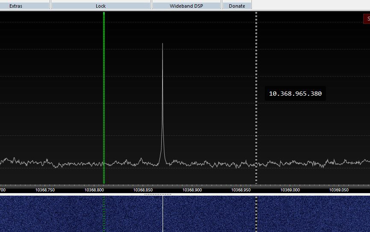Screen dimensions: 370x232
Task: Click the red S button at top right
Action: 367,19
